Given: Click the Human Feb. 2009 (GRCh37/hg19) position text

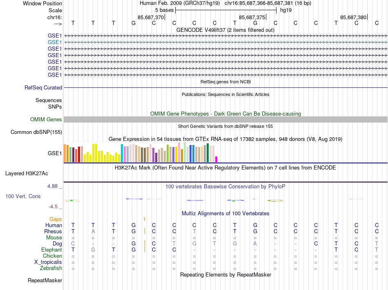Looking at the screenshot, I should tap(180, 3).
